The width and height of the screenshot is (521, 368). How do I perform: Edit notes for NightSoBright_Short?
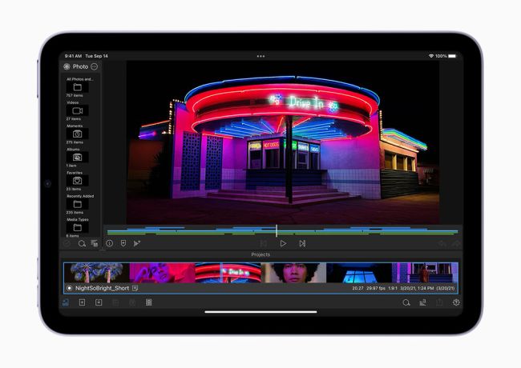tap(135, 288)
